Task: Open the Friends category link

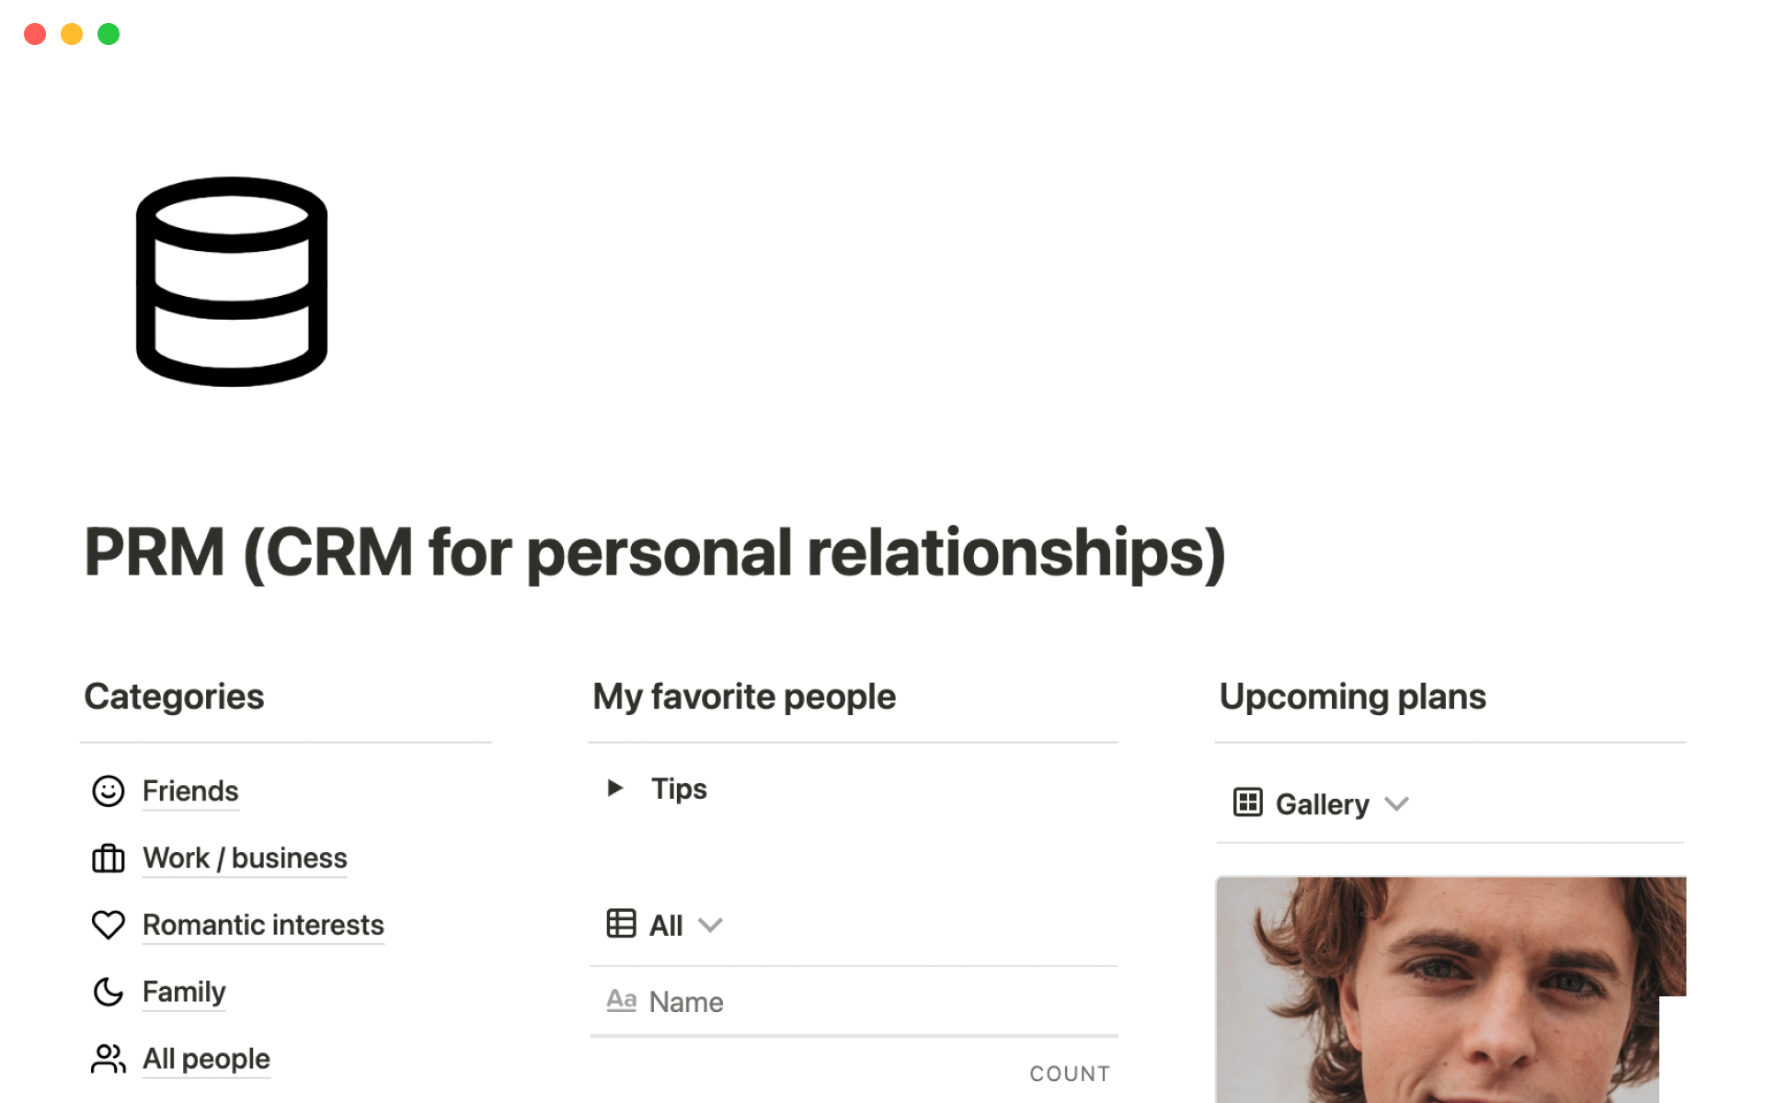Action: point(190,790)
